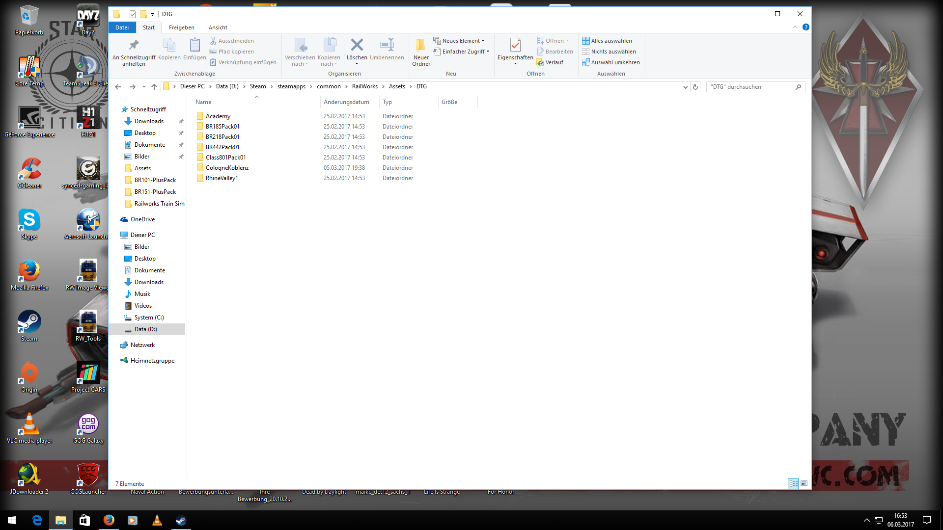The width and height of the screenshot is (943, 530).
Task: Expand the address bar history dropdown
Action: coord(685,87)
